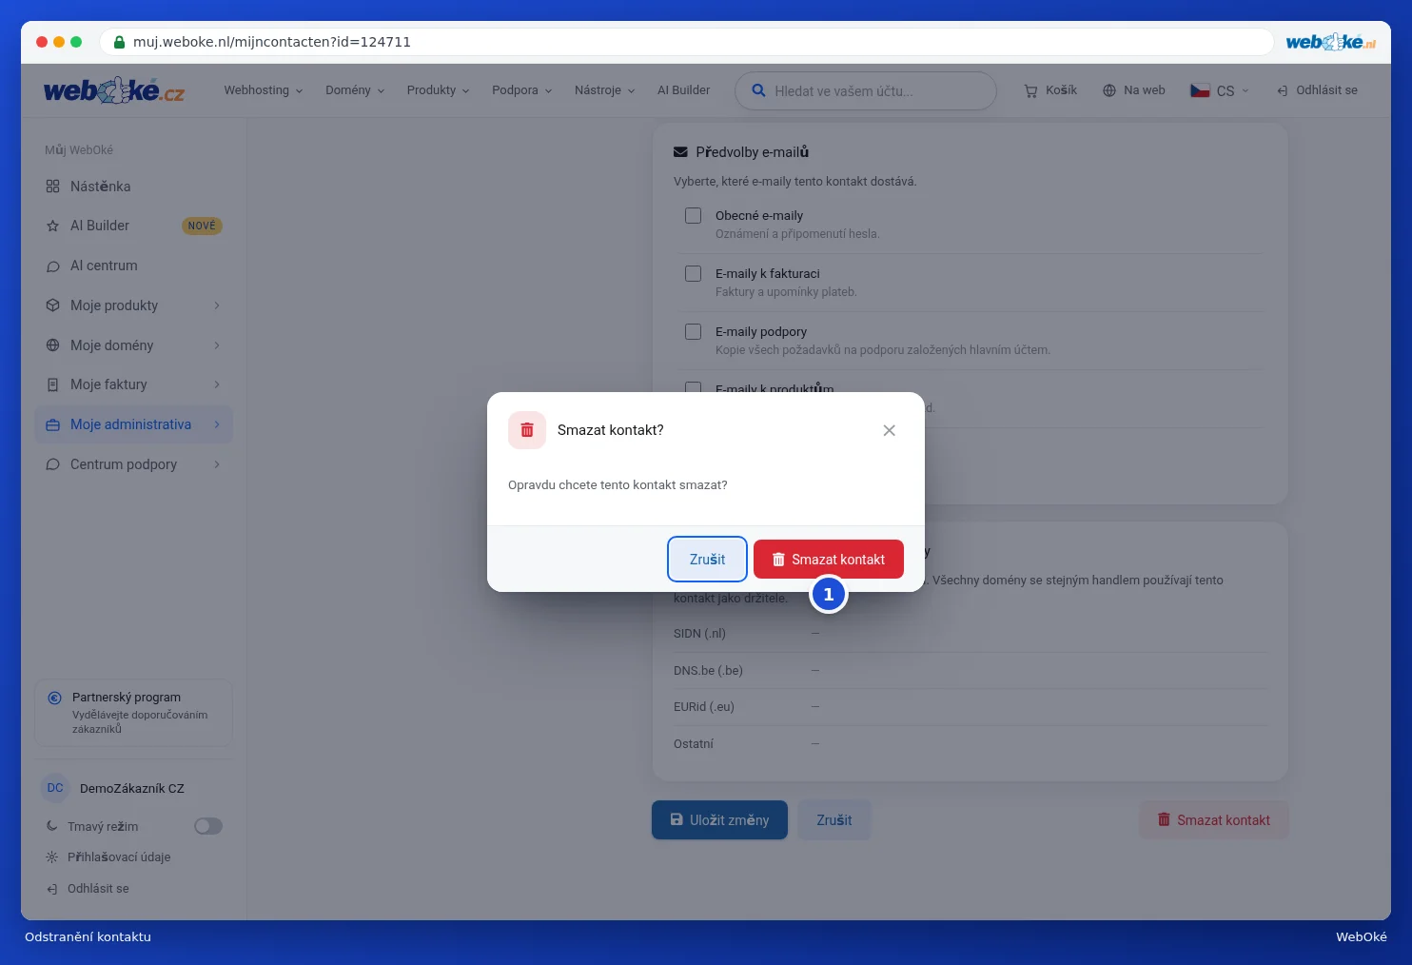Image resolution: width=1412 pixels, height=965 pixels.
Task: Open Košík shopping cart icon
Action: tap(1030, 90)
